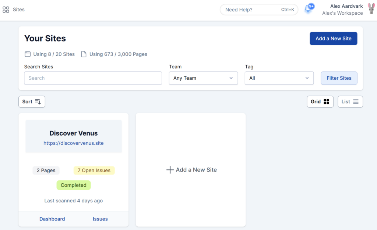The height and width of the screenshot is (230, 377).
Task: Open the Issues page for Discover Venus
Action: pyautogui.click(x=100, y=219)
